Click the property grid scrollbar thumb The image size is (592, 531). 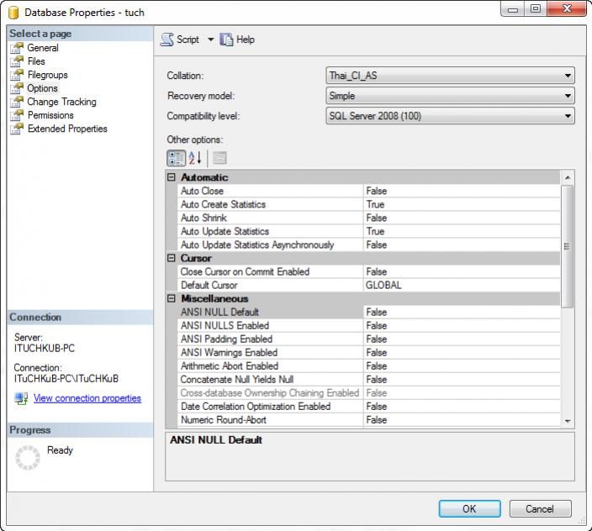567,247
